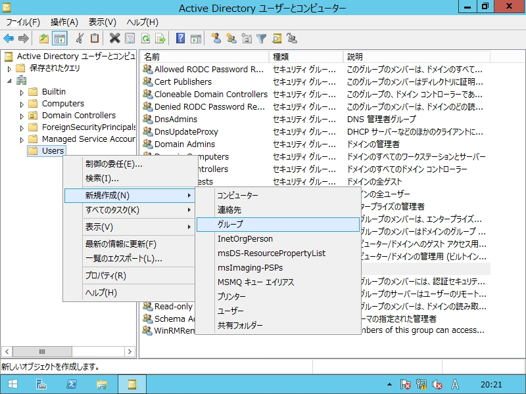This screenshot has width=526, height=394.
Task: Open Help via the question mark icon
Action: pyautogui.click(x=180, y=38)
